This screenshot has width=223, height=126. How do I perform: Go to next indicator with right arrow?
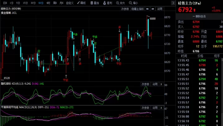click(x=153, y=9)
